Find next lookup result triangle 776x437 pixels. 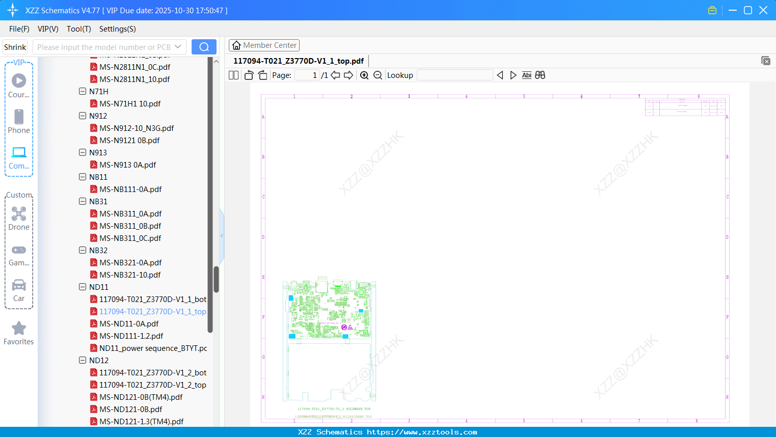point(513,75)
